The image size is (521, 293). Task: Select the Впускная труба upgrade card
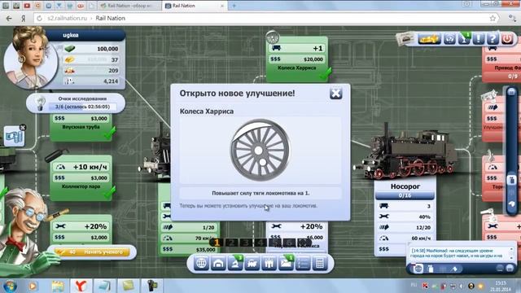coord(81,127)
